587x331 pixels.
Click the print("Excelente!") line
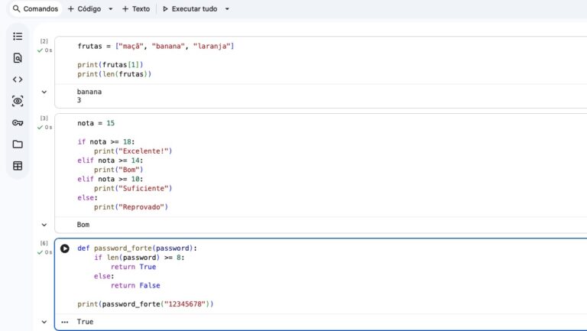[133, 151]
